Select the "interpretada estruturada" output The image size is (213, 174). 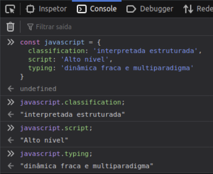[x=73, y=115]
